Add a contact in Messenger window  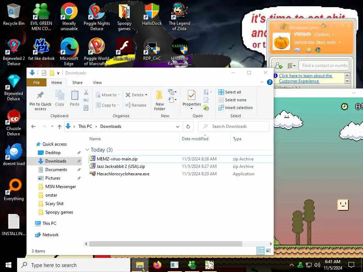click(279, 66)
